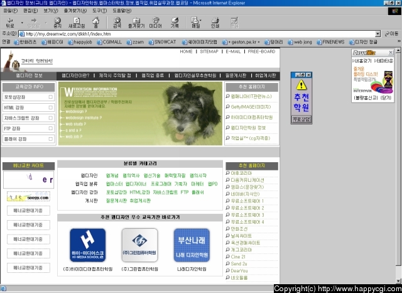
Task: Click the warning icon in 추천학원 popup
Action: click(301, 85)
